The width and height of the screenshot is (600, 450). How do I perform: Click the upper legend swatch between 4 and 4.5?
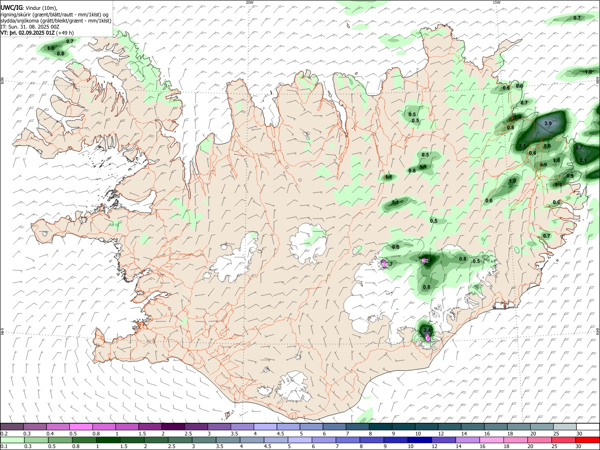tap(265, 427)
